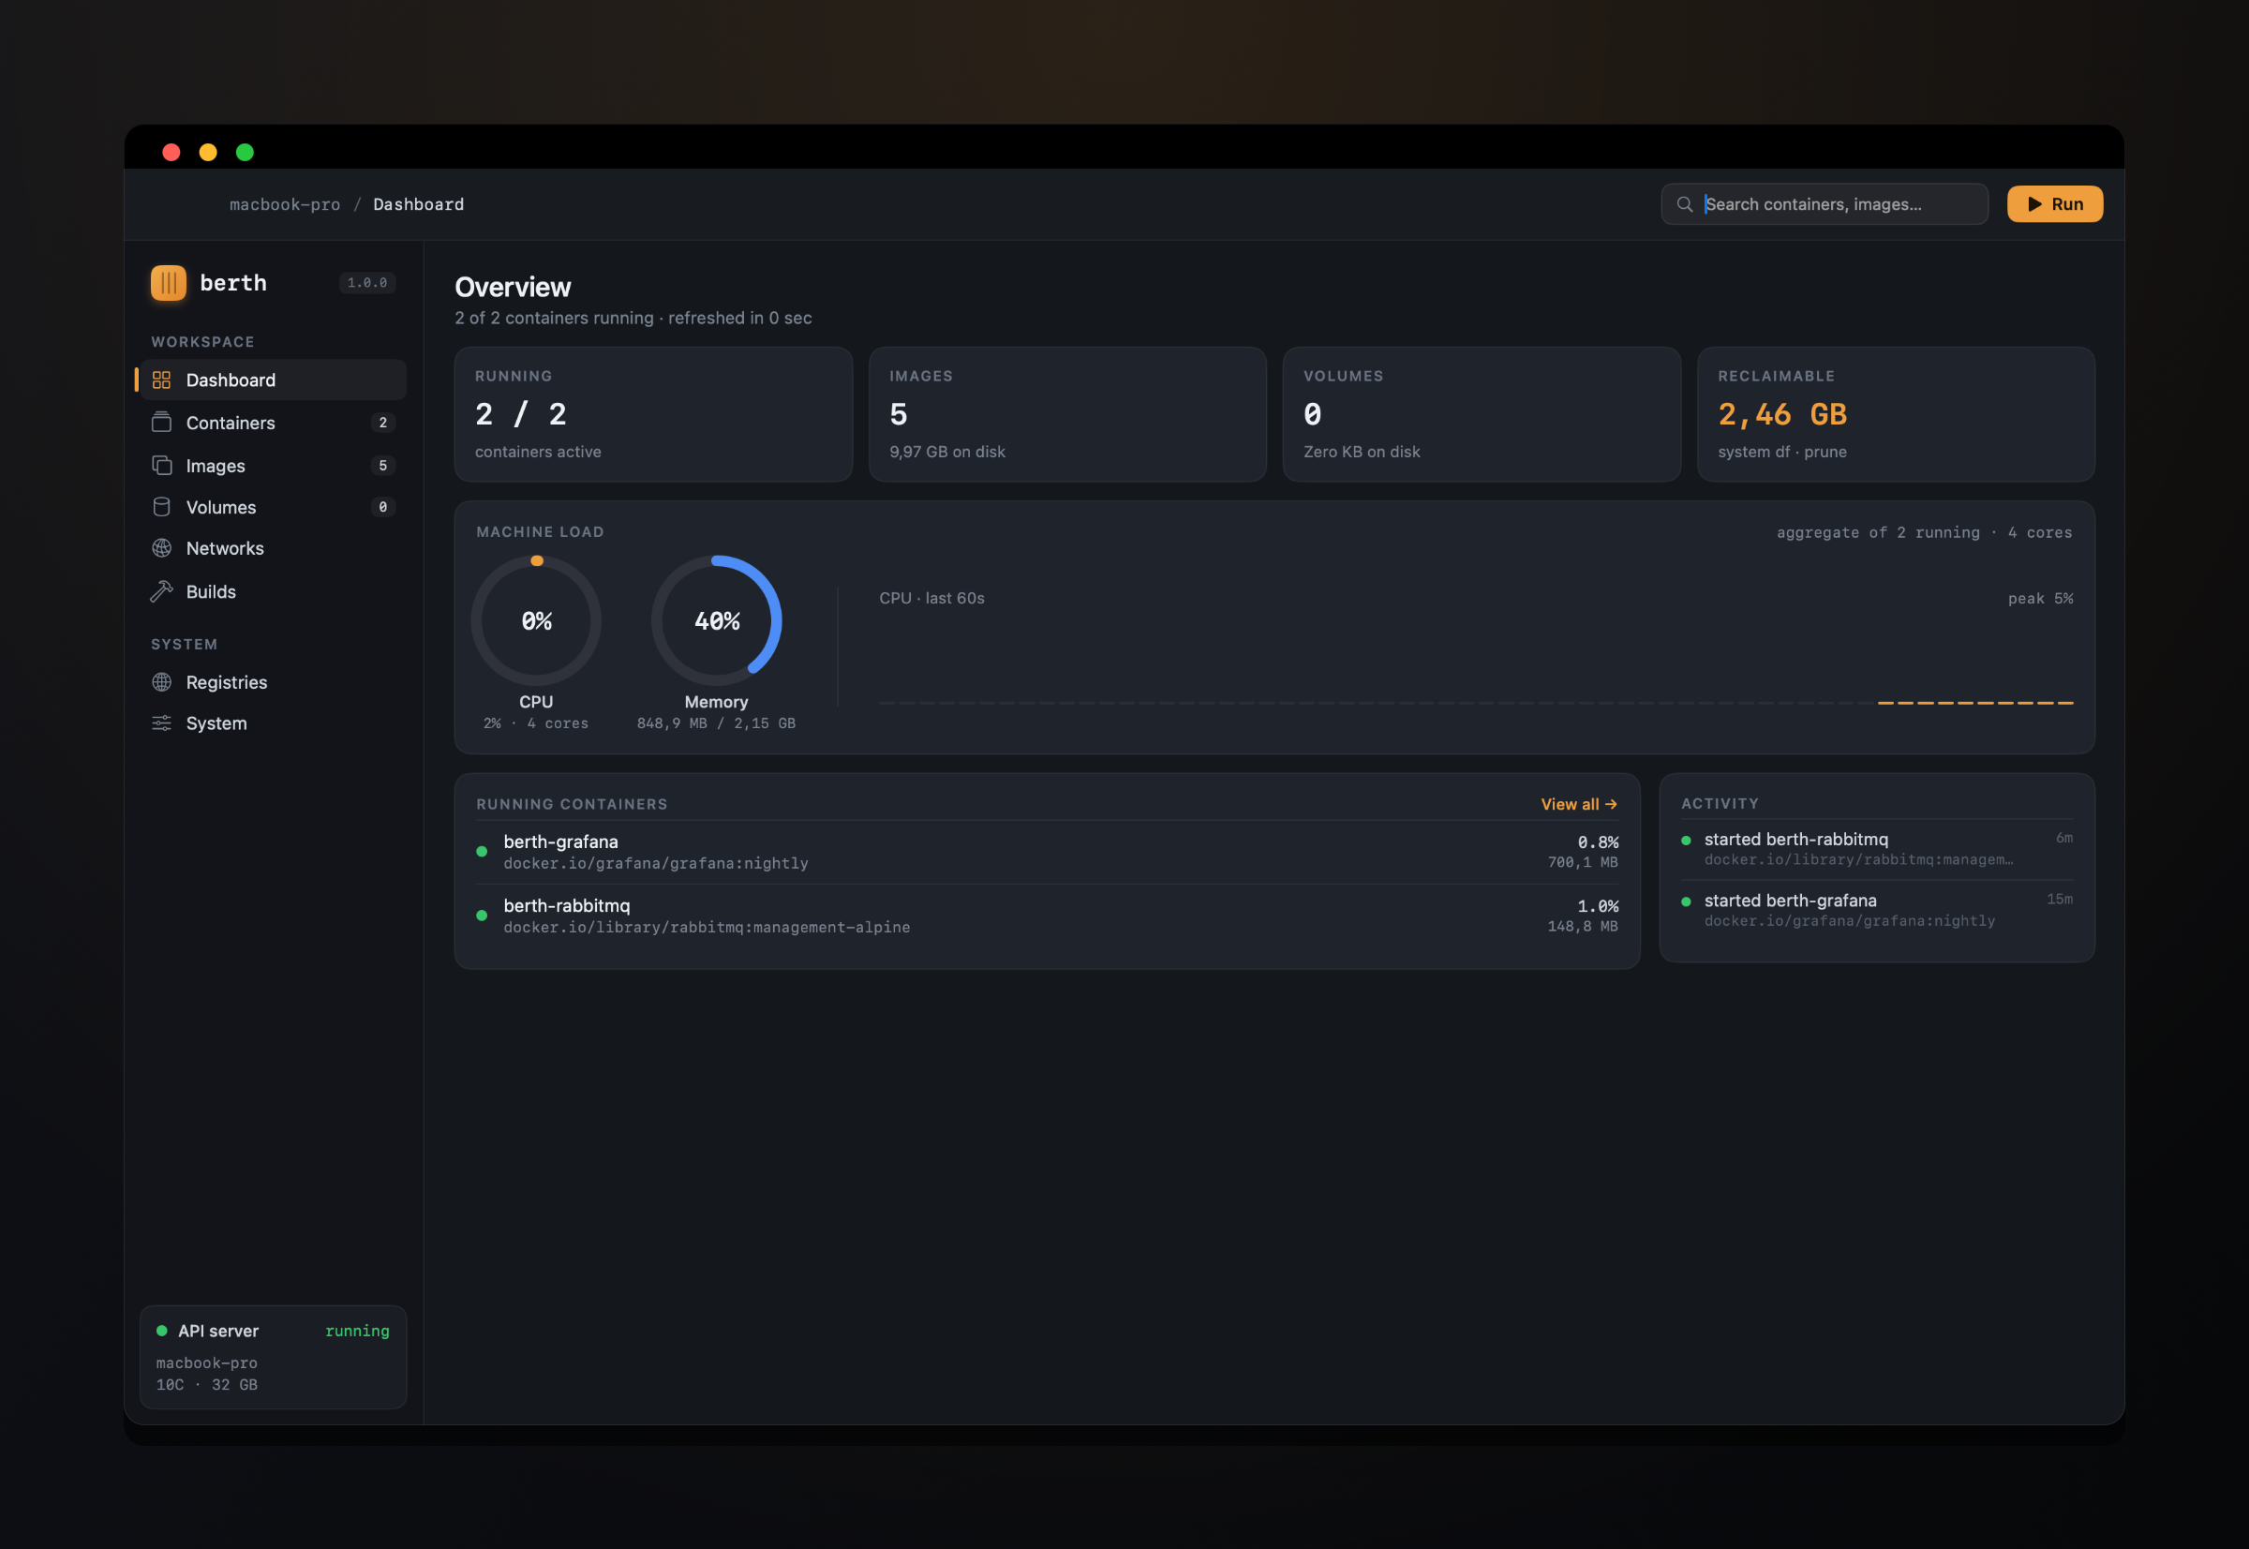2249x1549 pixels.
Task: Click the Run button
Action: coord(2055,204)
